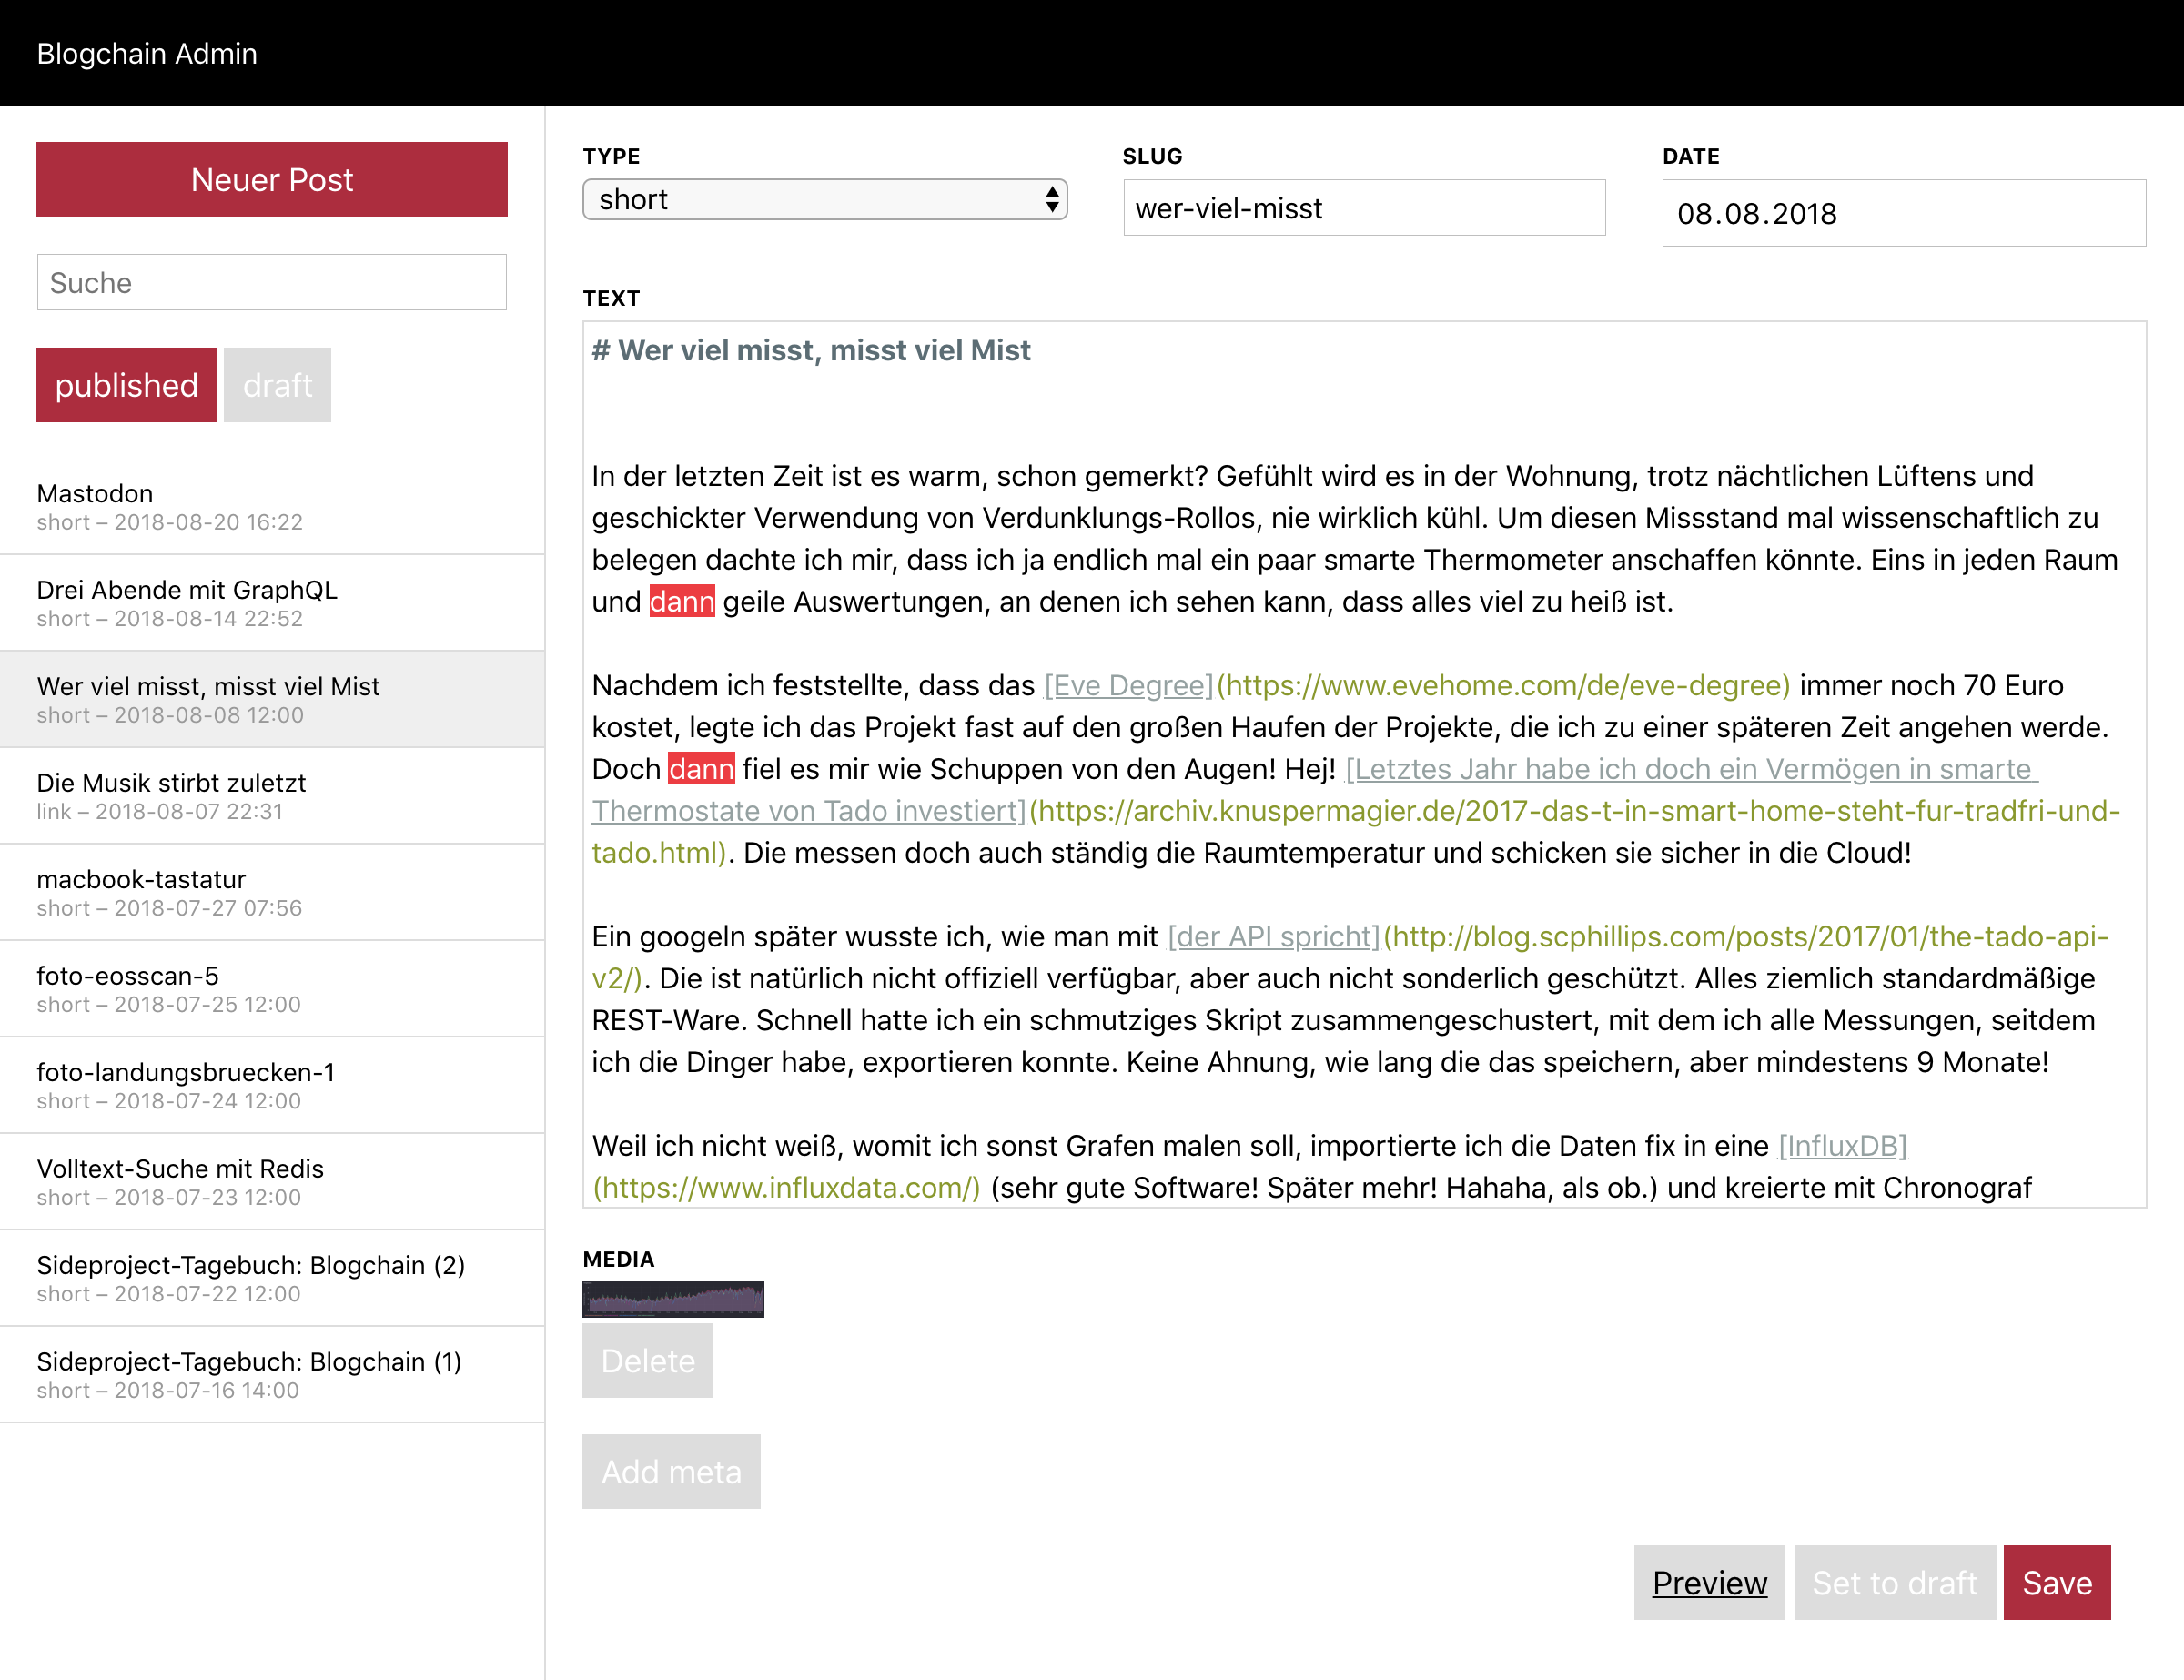2184x1680 pixels.
Task: Click the Add meta button
Action: [x=671, y=1471]
